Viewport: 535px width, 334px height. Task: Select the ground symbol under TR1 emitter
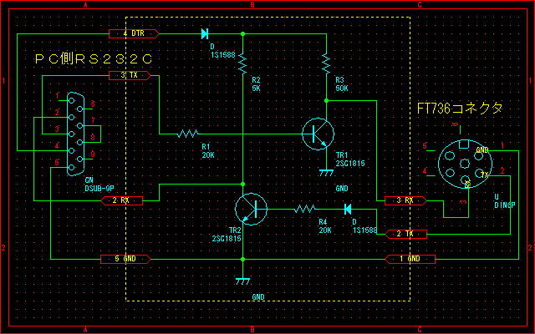(326, 171)
